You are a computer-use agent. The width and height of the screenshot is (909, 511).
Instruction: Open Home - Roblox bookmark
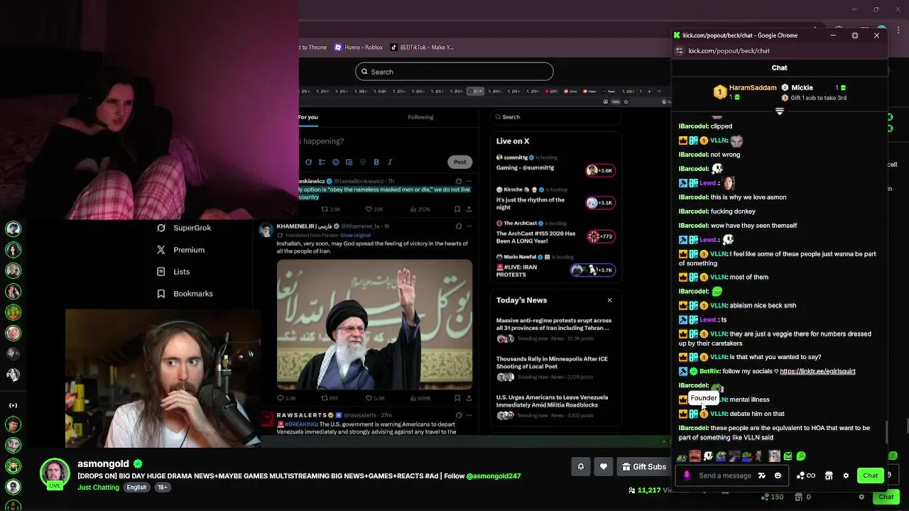click(x=359, y=48)
